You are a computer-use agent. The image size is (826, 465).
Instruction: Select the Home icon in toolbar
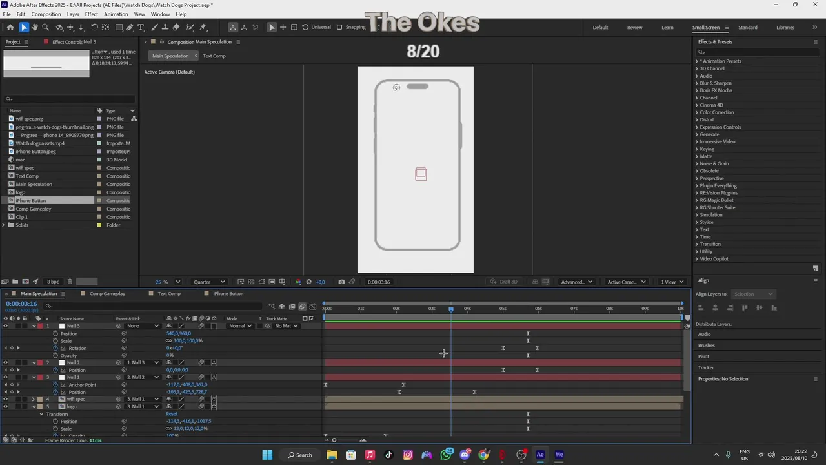tap(10, 27)
